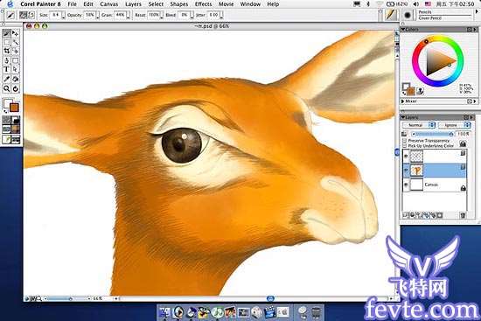Image resolution: width=481 pixels, height=321 pixels.
Task: Select the Canvas layer row
Action: pyautogui.click(x=435, y=185)
